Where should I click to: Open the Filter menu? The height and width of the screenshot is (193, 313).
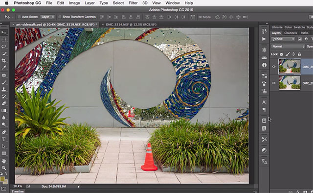133,3
